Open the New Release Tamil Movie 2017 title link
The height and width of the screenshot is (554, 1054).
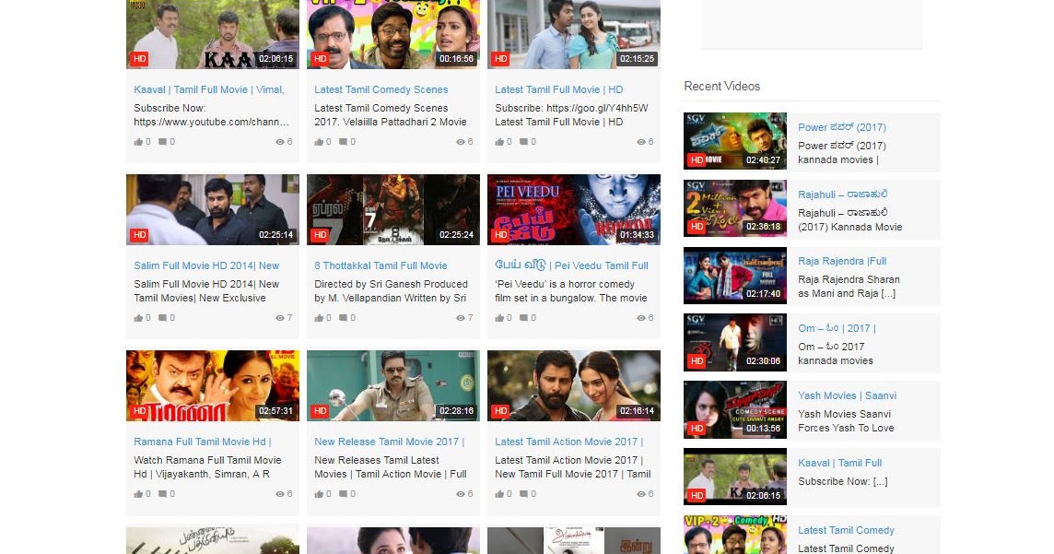click(x=389, y=442)
